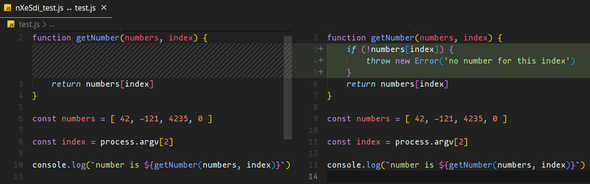This screenshot has width=590, height=184.
Task: Click 'if (!numbers[index]) {' in the modified pane
Action: point(400,49)
